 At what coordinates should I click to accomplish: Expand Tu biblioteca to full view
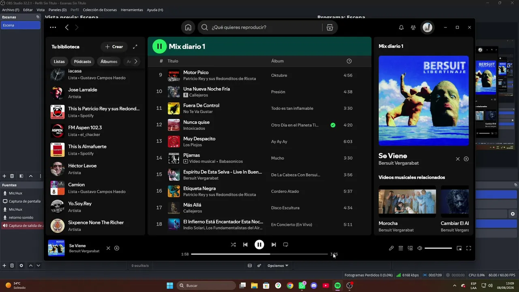[135, 47]
